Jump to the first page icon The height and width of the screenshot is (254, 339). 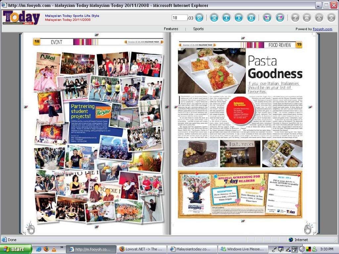[x=214, y=18]
